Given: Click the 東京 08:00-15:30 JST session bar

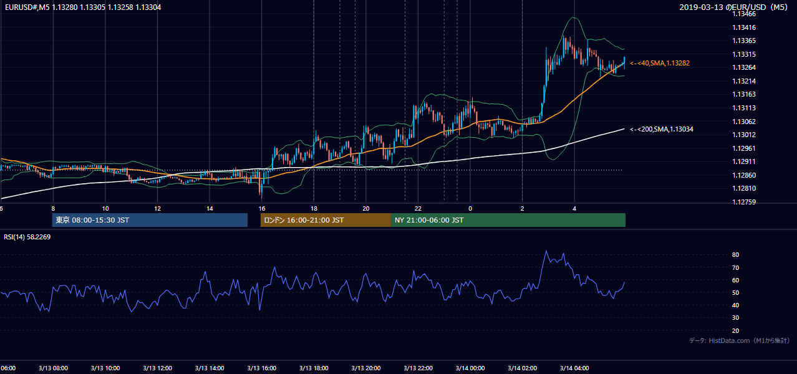Looking at the screenshot, I should tap(150, 220).
